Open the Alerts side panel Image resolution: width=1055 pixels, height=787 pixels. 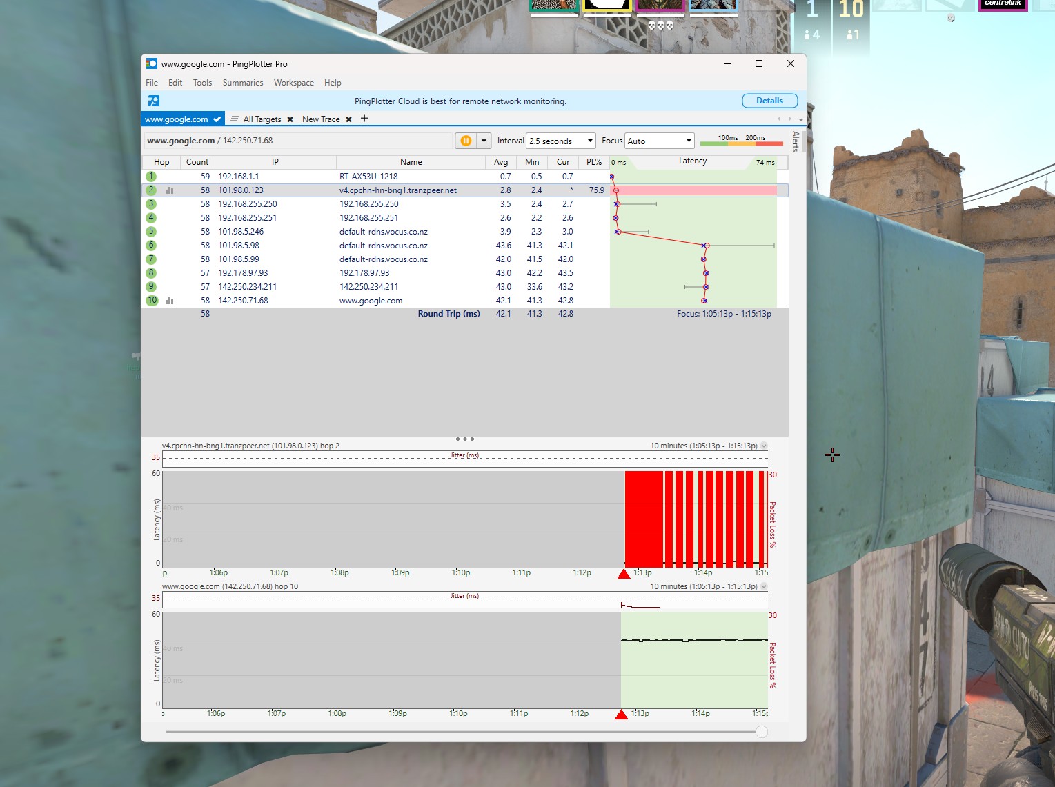796,141
